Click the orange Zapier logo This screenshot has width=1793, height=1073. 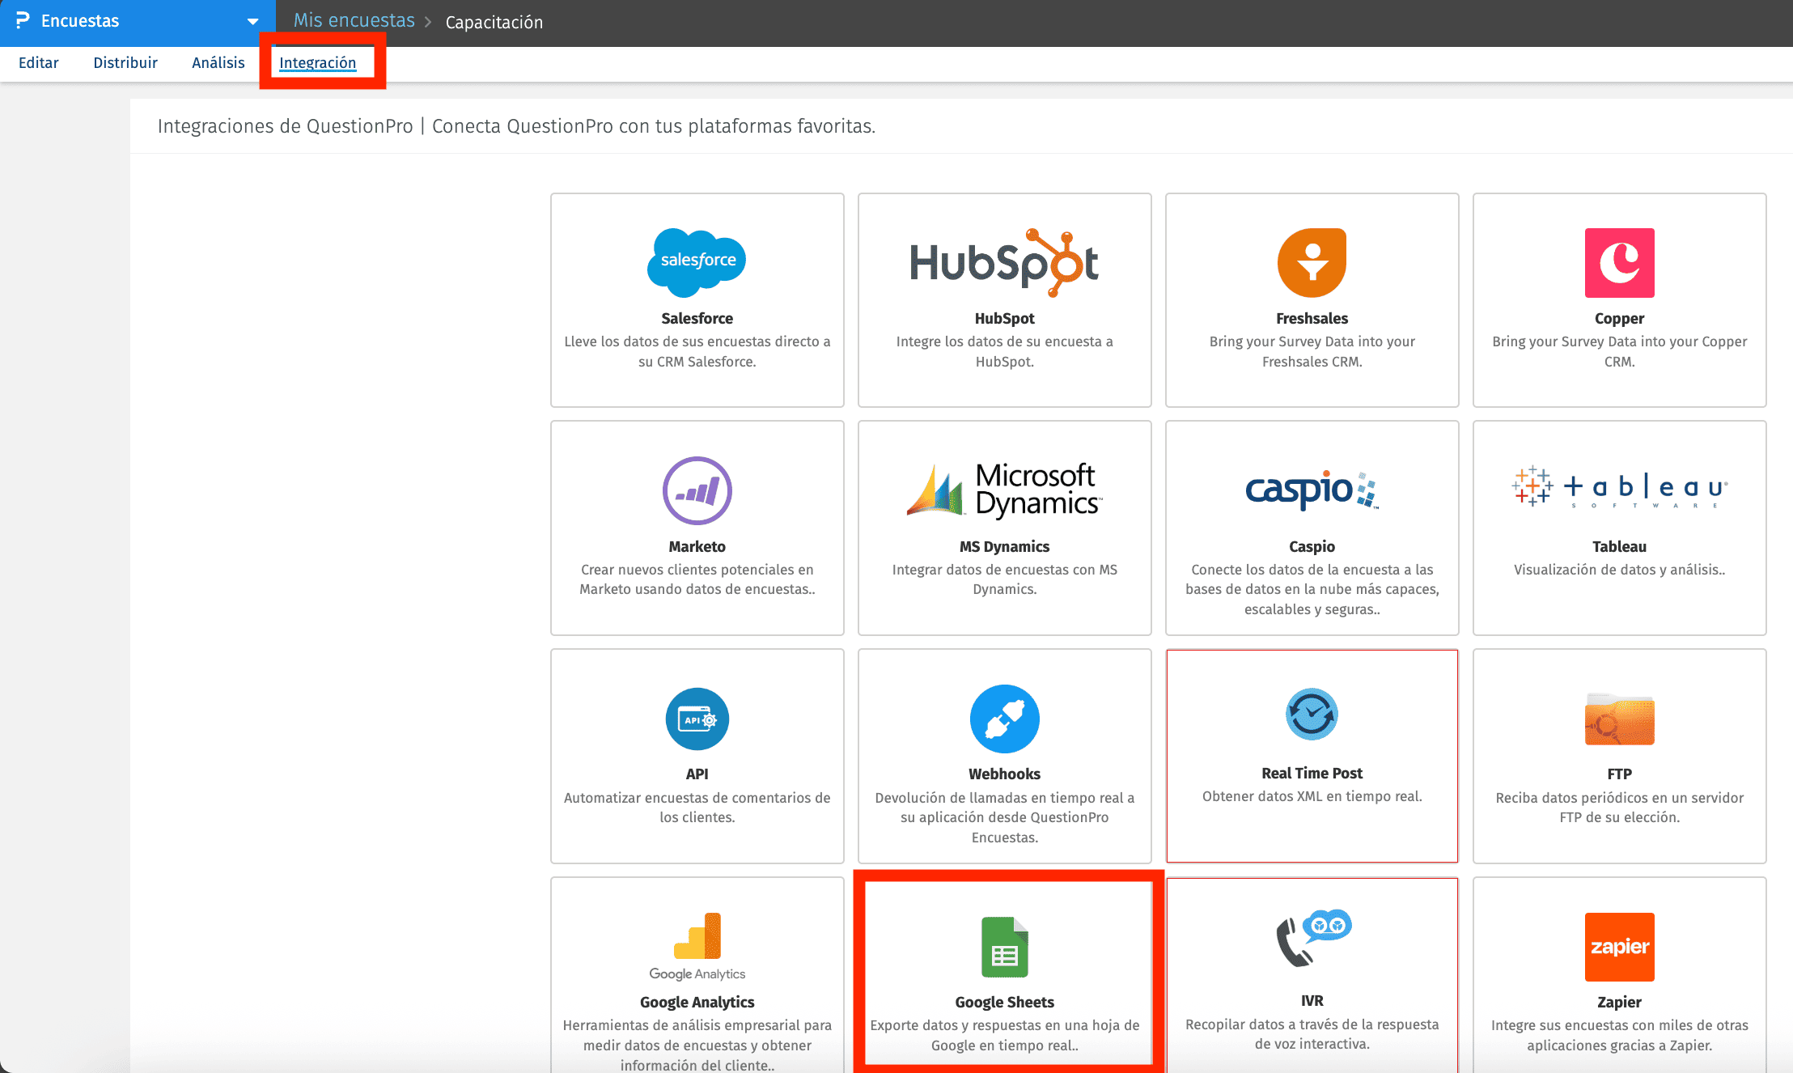(1619, 947)
